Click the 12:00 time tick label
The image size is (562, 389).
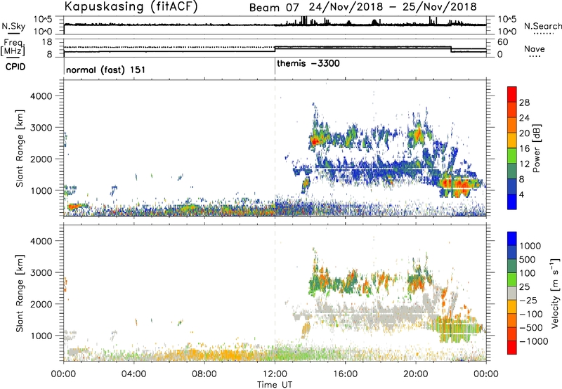pos(275,374)
